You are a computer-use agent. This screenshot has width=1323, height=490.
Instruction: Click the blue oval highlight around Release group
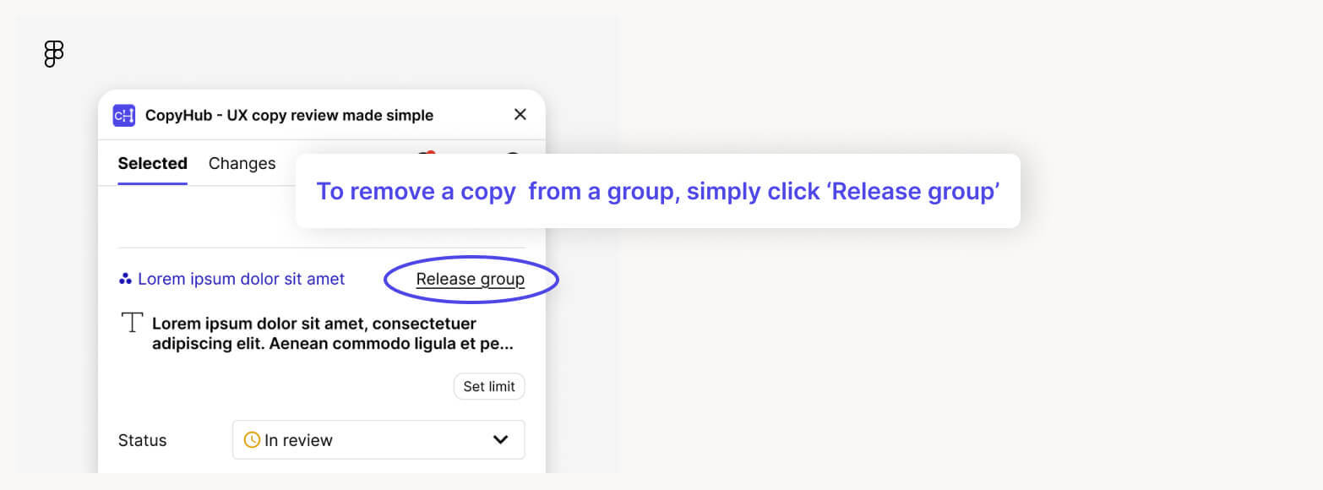coord(471,279)
